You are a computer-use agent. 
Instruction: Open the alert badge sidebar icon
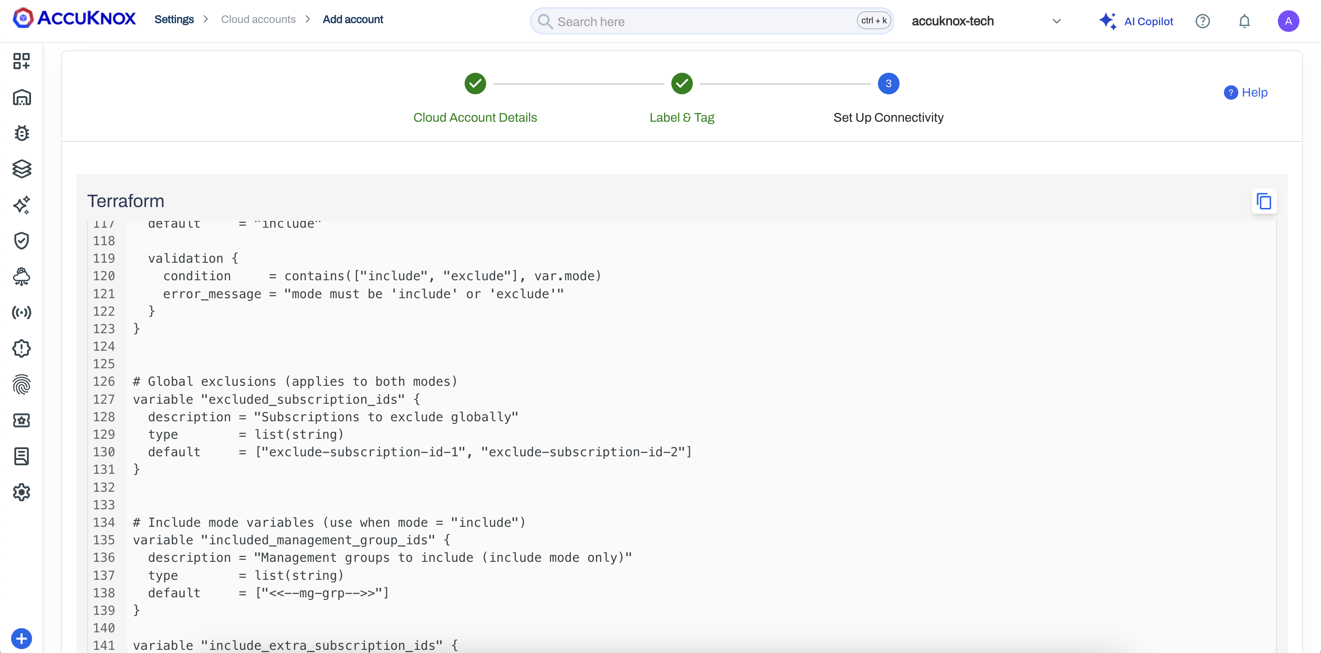pyautogui.click(x=22, y=349)
